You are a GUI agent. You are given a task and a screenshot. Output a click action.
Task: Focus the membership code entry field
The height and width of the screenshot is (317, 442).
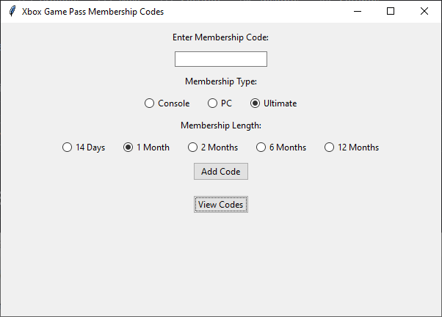[220, 59]
